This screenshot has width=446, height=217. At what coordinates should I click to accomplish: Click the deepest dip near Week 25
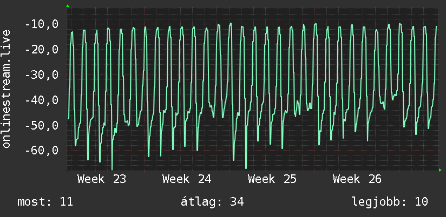(x=246, y=167)
